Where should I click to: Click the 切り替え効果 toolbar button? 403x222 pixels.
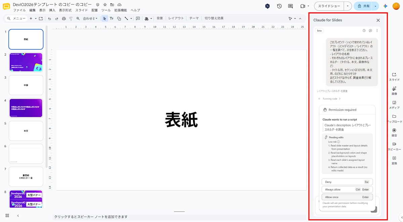(214, 18)
